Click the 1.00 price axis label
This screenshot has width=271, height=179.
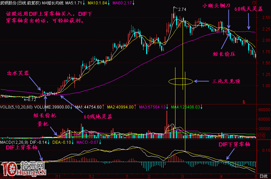[x=266, y=86]
